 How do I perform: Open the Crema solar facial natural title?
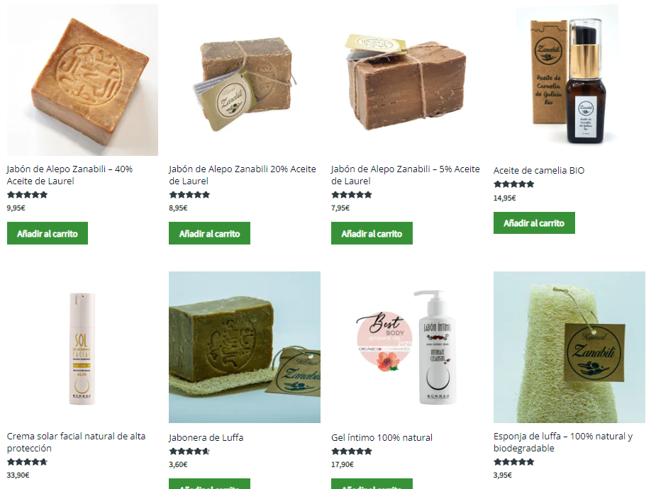77,442
